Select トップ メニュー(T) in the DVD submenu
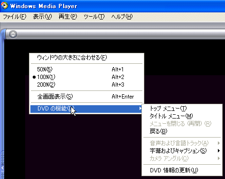The width and height of the screenshot is (225, 179). click(182, 109)
